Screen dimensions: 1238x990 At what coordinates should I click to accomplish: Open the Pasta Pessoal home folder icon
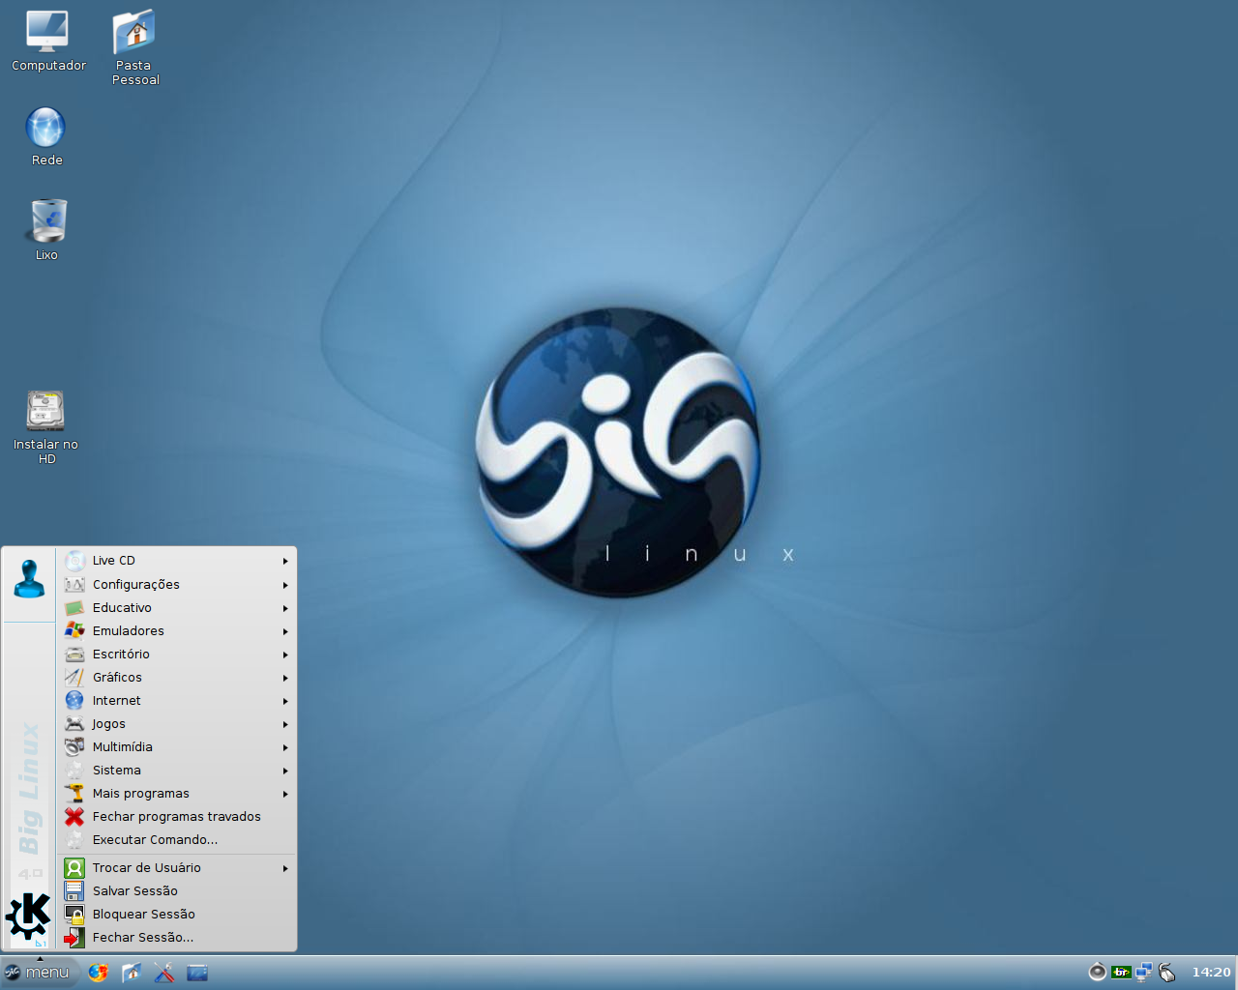[x=134, y=47]
